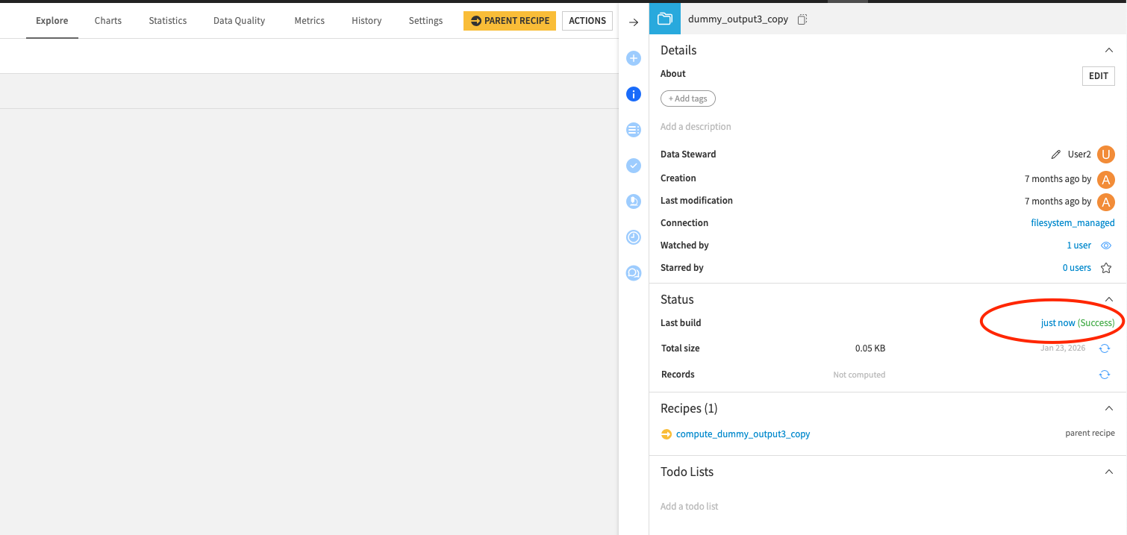This screenshot has width=1127, height=535.
Task: Collapse the Status section
Action: [x=1108, y=299]
